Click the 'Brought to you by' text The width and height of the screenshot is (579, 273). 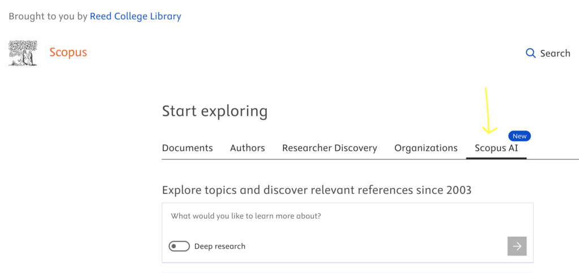48,16
